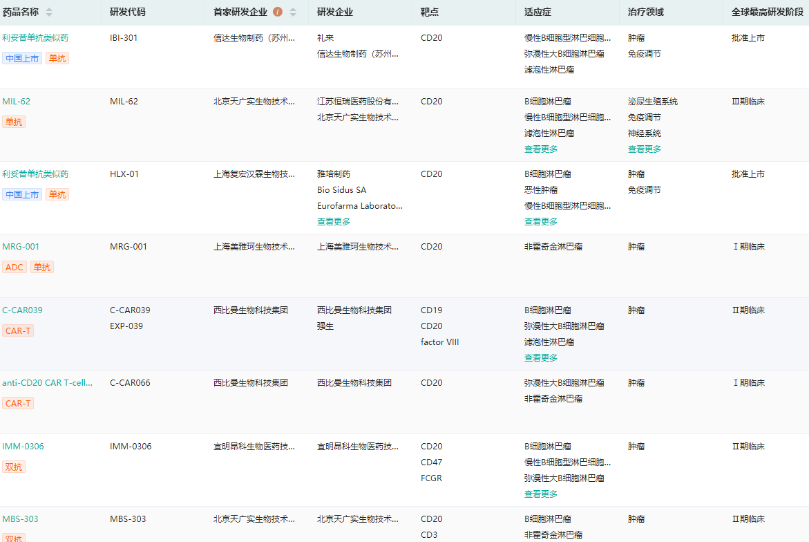Open drug link C-CAR039
Image resolution: width=809 pixels, height=542 pixels.
tap(22, 310)
